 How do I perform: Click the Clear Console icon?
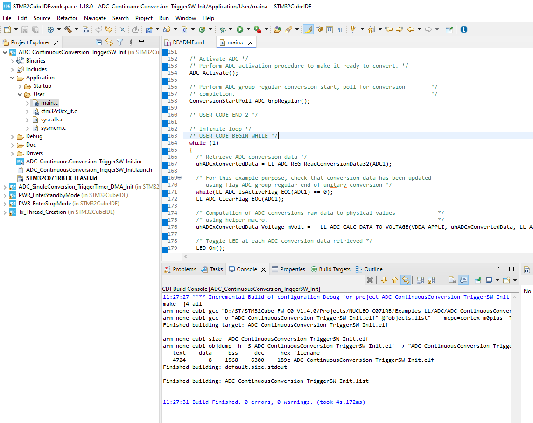(x=452, y=280)
